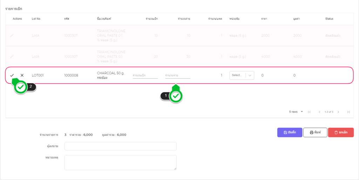359x180 pixels.
Task: Jump to the last page of the table
Action: pos(348,112)
